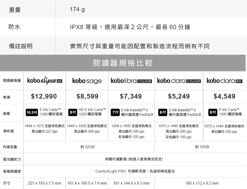Select the $12,990 price

coord(44,96)
